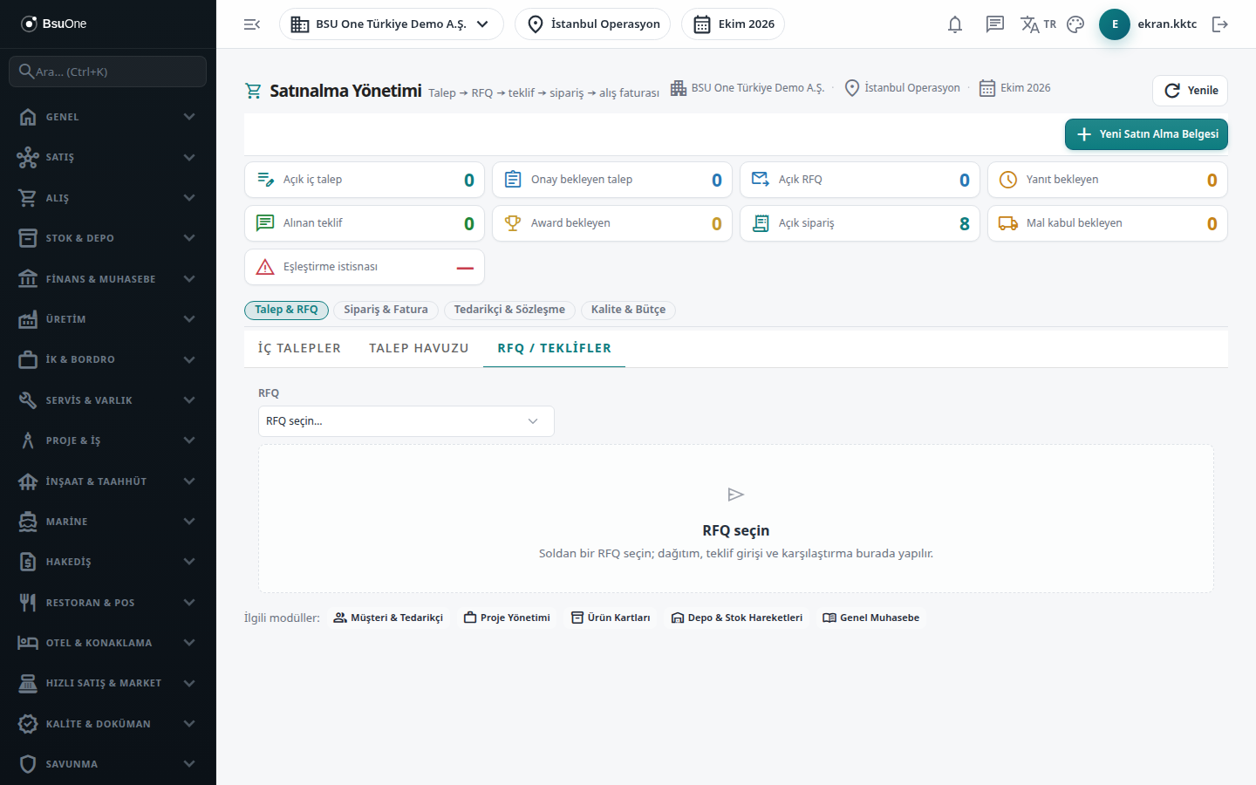Viewport: 1256px width, 785px height.
Task: Open the Marine icon in sidebar
Action: click(x=28, y=522)
